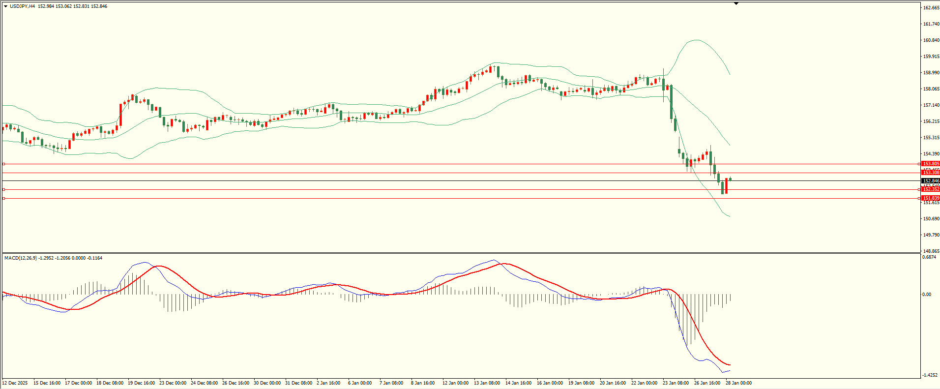
Task: Click the last red candle on chart
Action: coord(726,186)
